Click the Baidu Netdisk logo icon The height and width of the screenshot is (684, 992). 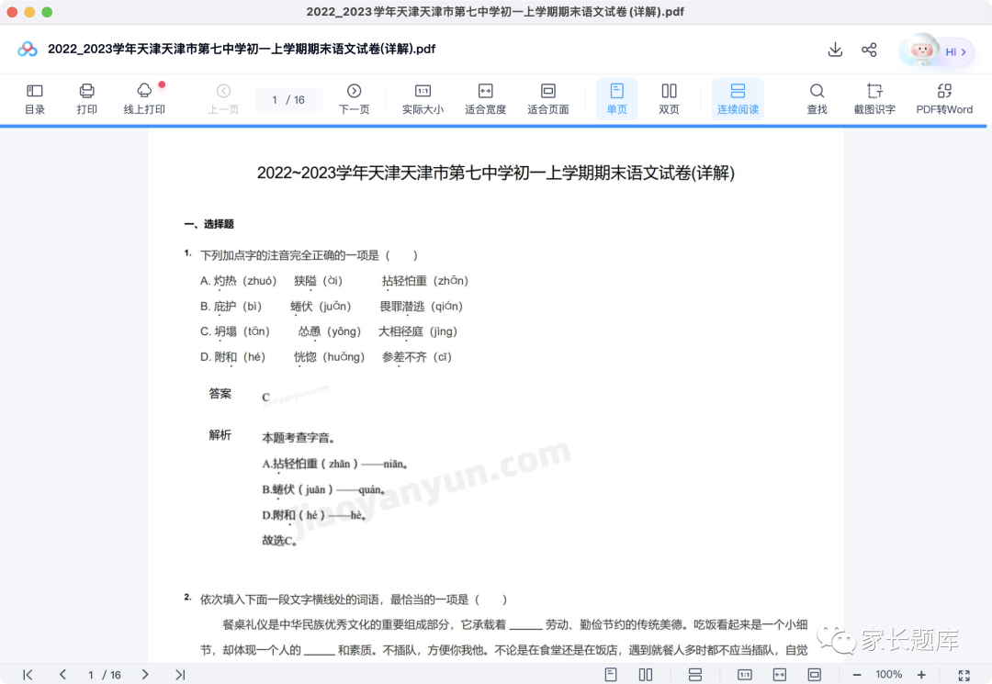28,49
